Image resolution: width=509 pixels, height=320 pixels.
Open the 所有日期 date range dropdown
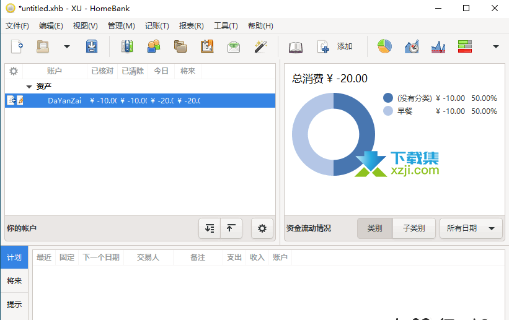471,228
